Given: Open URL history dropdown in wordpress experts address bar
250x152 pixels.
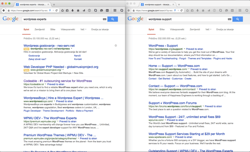Looking at the screenshot, I should coord(53,11).
